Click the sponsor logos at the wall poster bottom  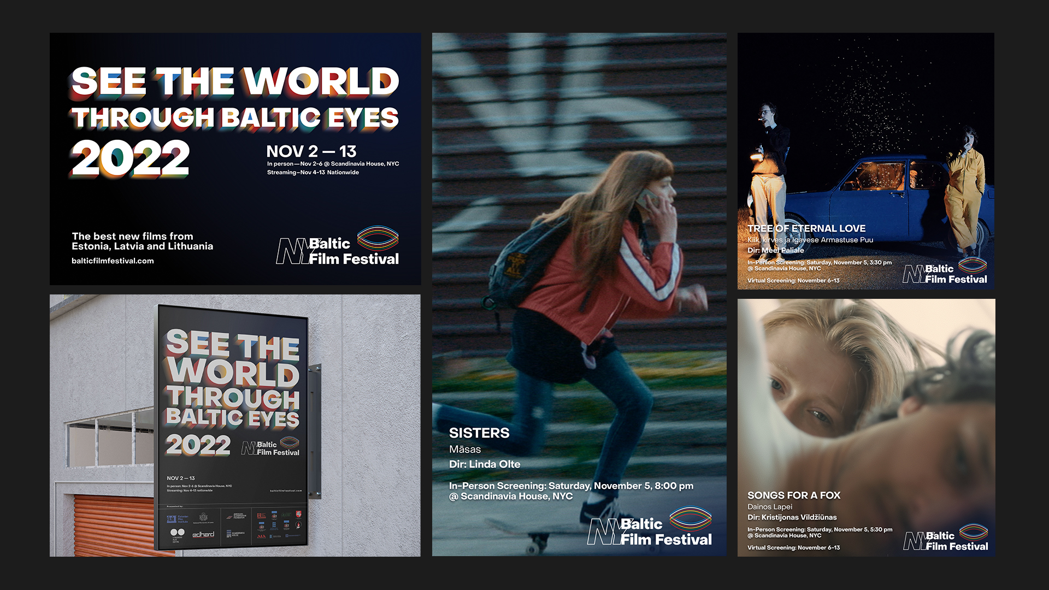[x=234, y=526]
